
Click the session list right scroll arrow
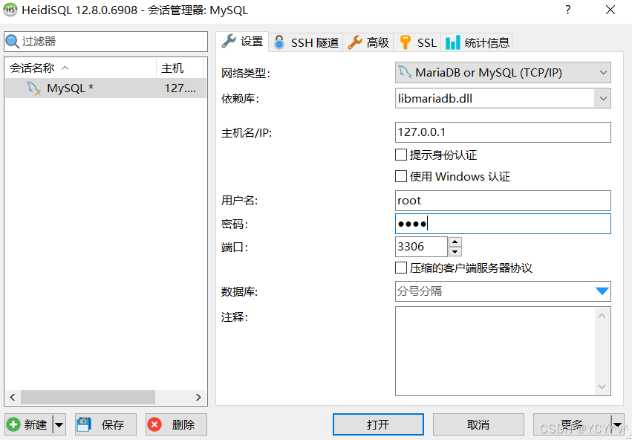pyautogui.click(x=198, y=397)
